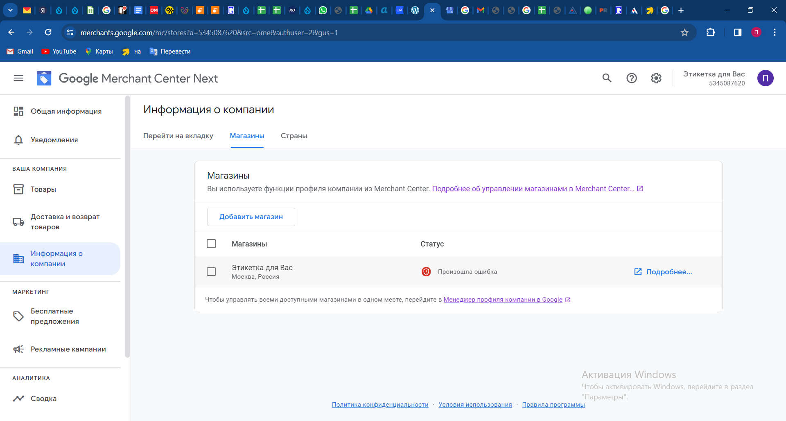Switch to the Страны tab
This screenshot has width=786, height=421.
point(294,136)
